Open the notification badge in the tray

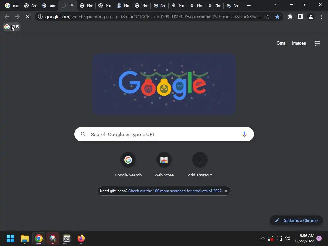click(319, 238)
